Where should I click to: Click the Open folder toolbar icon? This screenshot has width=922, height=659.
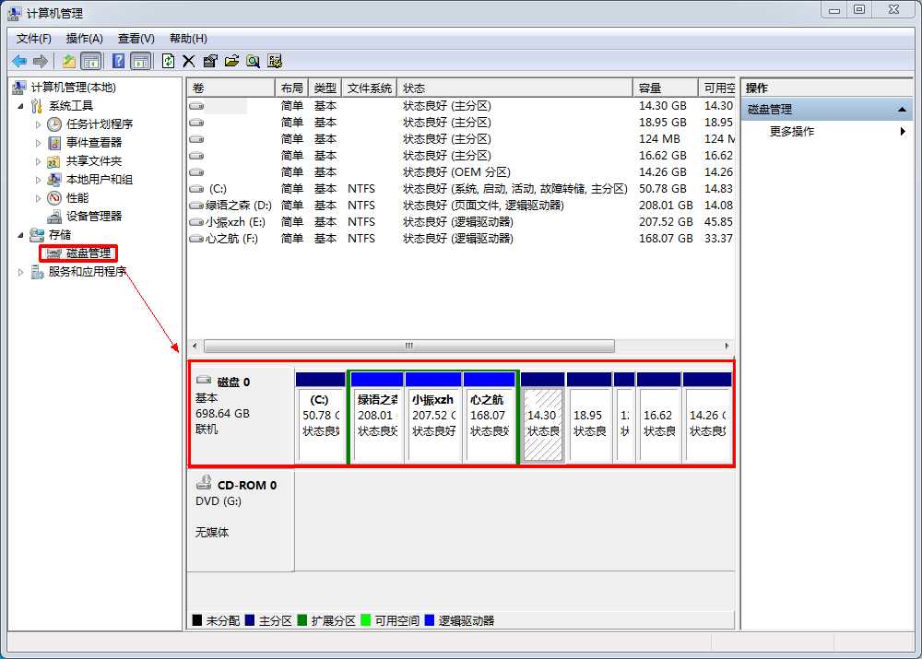point(231,61)
